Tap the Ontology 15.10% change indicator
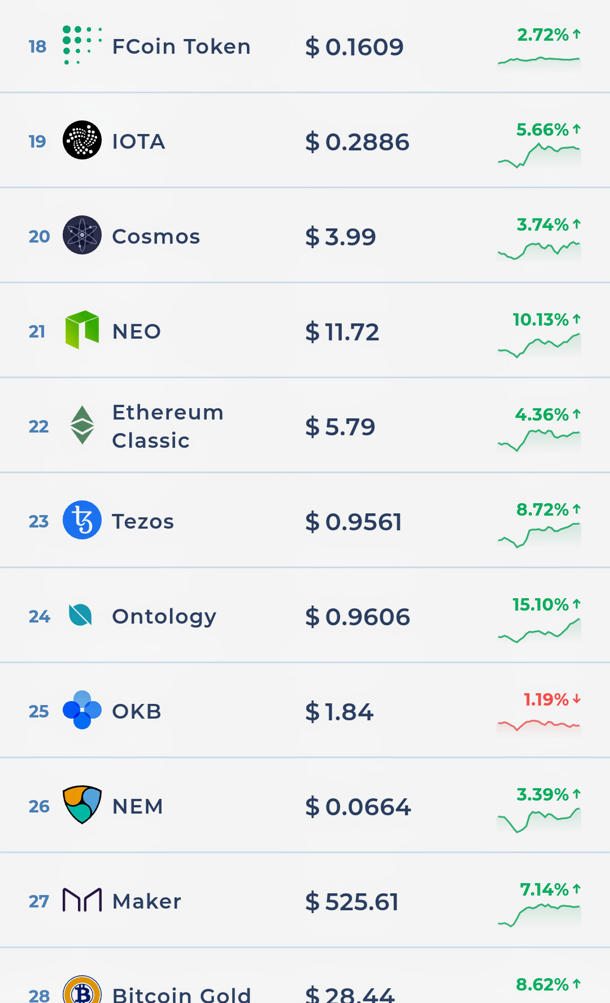Screen dimensions: 610x1003 point(546,604)
